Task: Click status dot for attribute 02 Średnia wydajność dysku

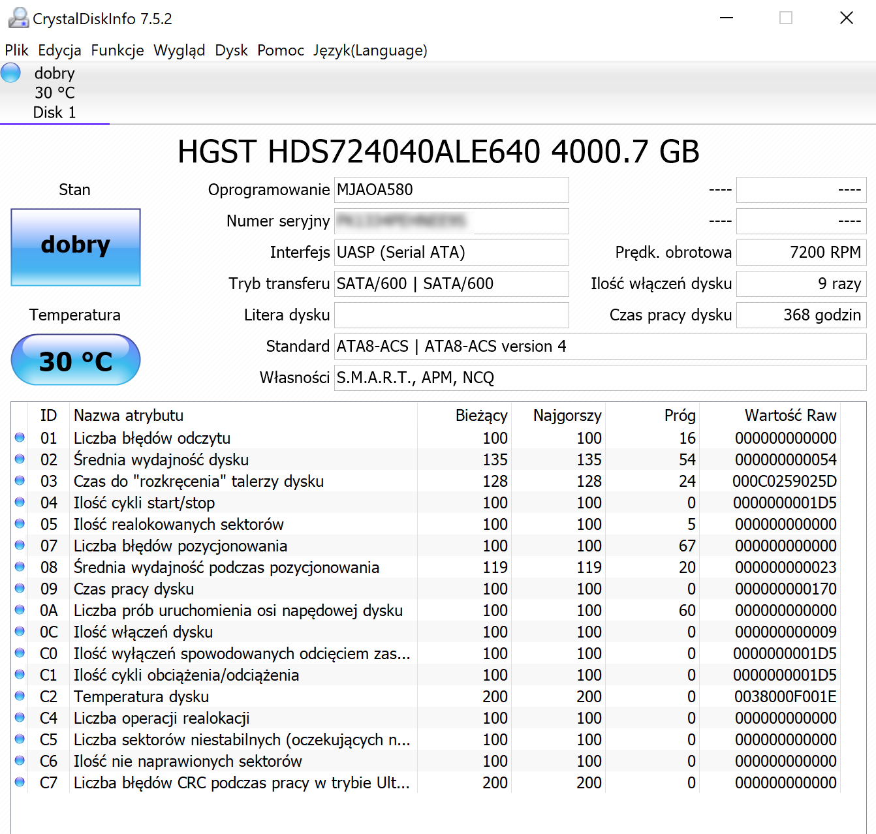Action: pyautogui.click(x=20, y=459)
